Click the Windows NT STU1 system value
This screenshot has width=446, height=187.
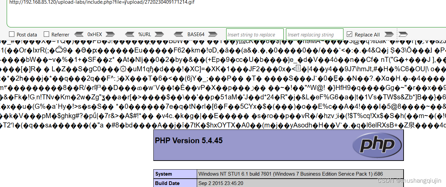click(x=291, y=174)
